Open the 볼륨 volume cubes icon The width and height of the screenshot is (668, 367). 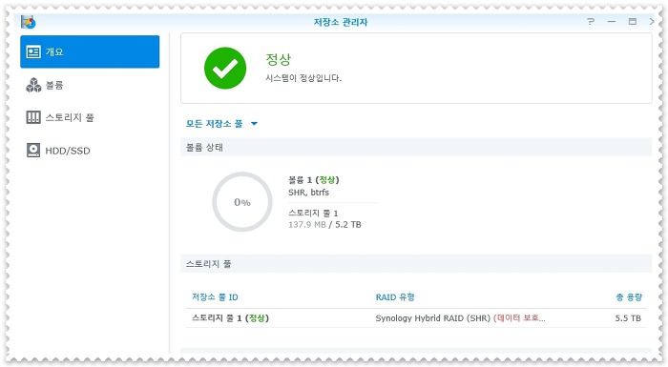(33, 85)
